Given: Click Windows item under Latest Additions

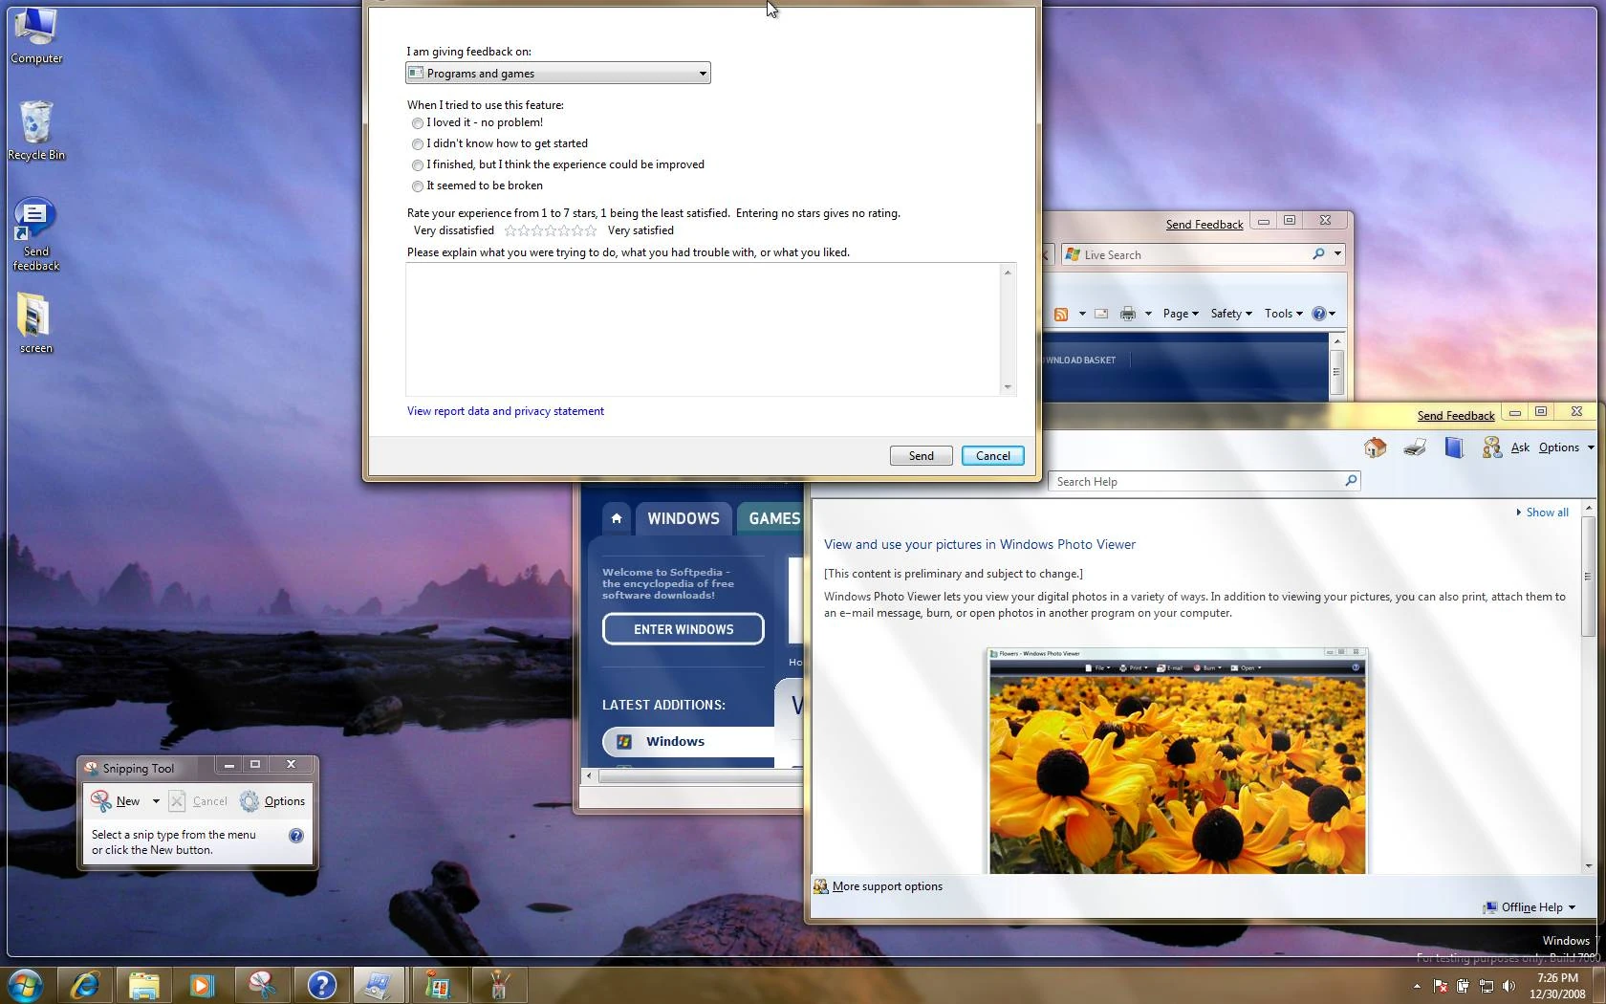Looking at the screenshot, I should [688, 742].
